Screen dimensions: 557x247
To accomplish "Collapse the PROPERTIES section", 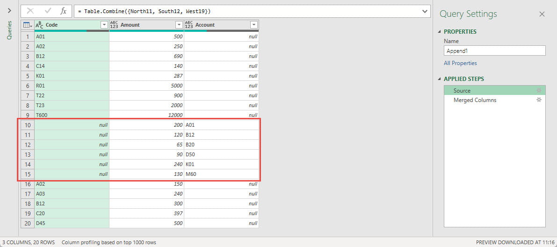I will coord(439,32).
